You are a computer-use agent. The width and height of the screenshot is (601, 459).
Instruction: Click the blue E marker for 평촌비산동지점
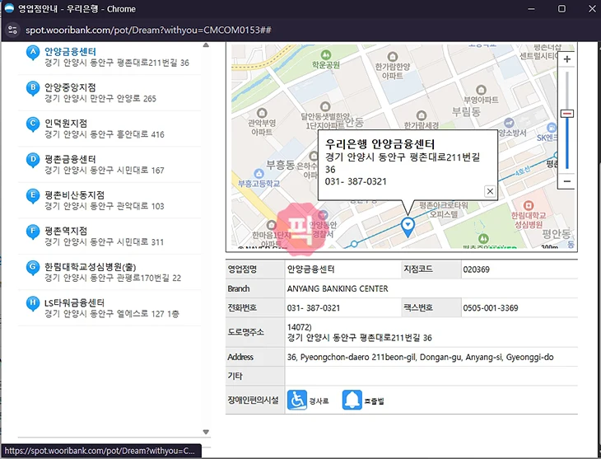pyautogui.click(x=33, y=196)
